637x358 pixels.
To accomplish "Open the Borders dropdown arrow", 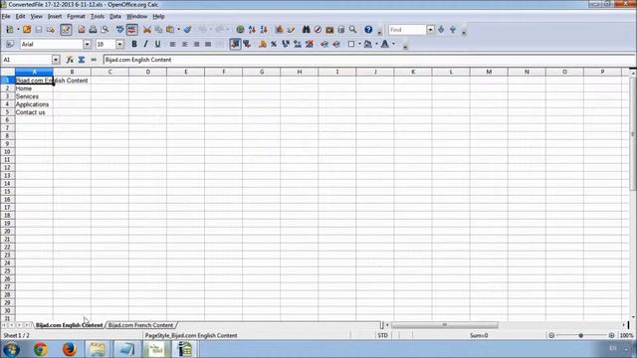I will (359, 44).
